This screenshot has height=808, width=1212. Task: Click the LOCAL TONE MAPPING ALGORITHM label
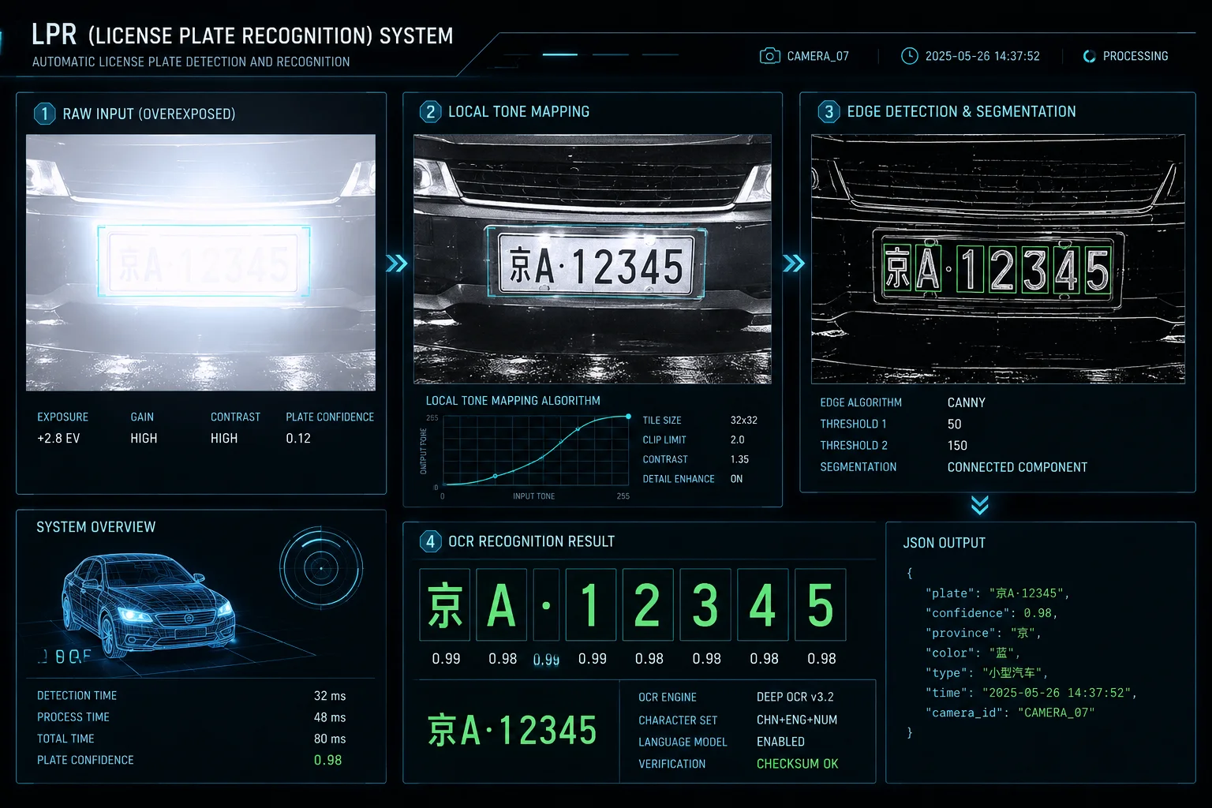513,401
